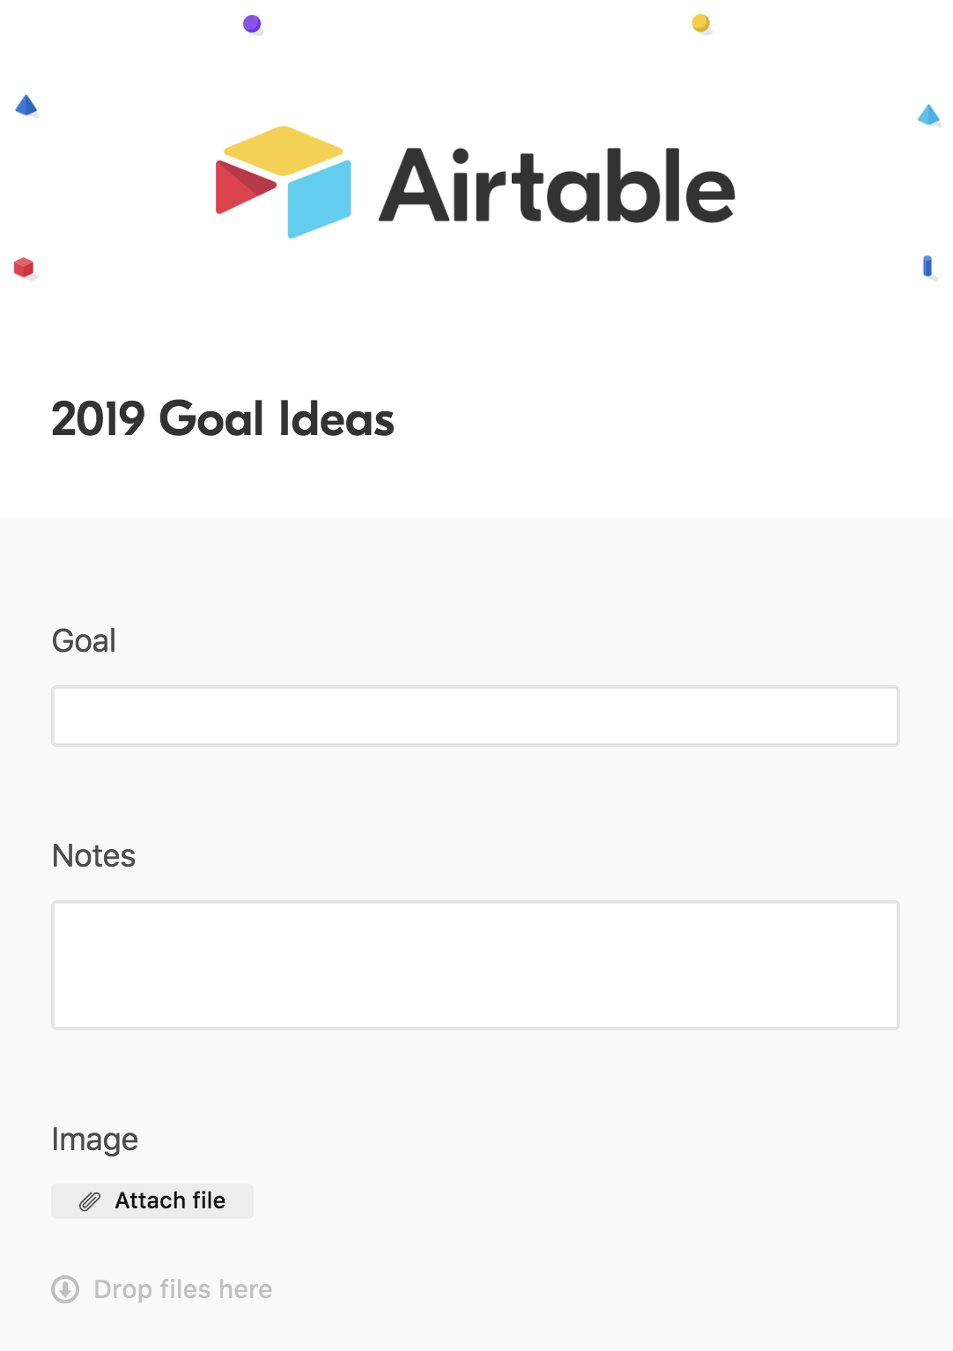
Task: Click the light blue pyramid shape
Action: [x=928, y=114]
